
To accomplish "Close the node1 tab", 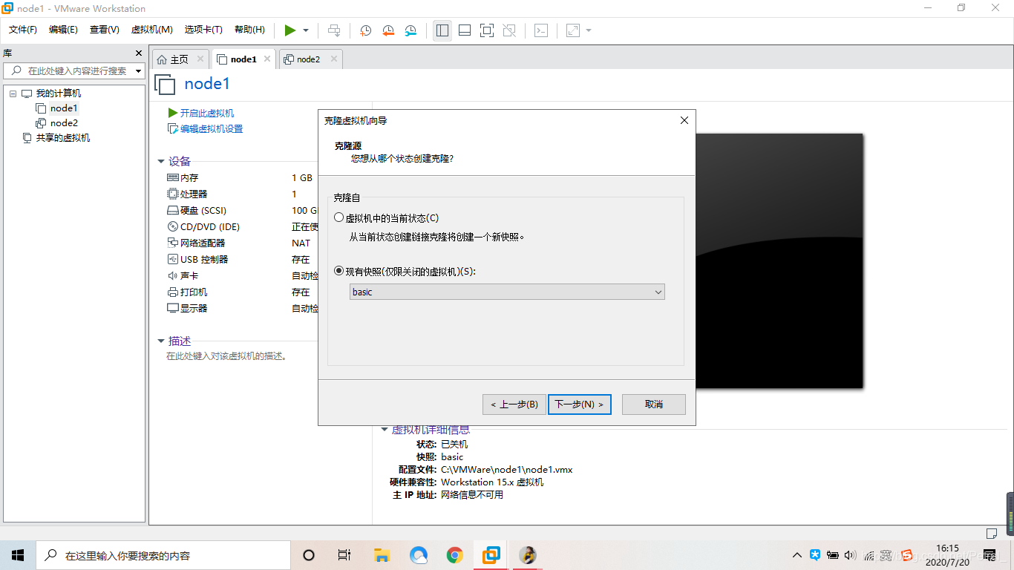I will point(267,59).
